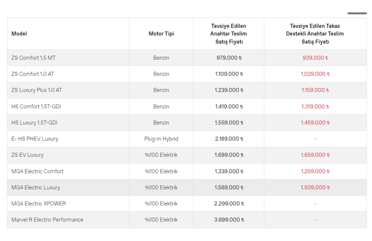Select the ZS EV Luxury model
Screen dimensions: 372x241
tap(27, 155)
